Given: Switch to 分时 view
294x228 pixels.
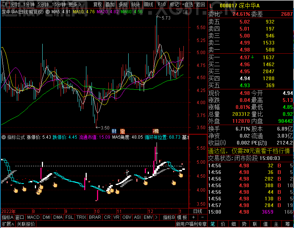Looking at the screenshot, I should point(15,4).
